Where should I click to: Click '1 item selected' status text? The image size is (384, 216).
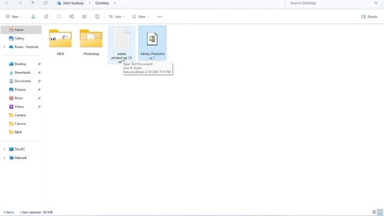(30, 212)
